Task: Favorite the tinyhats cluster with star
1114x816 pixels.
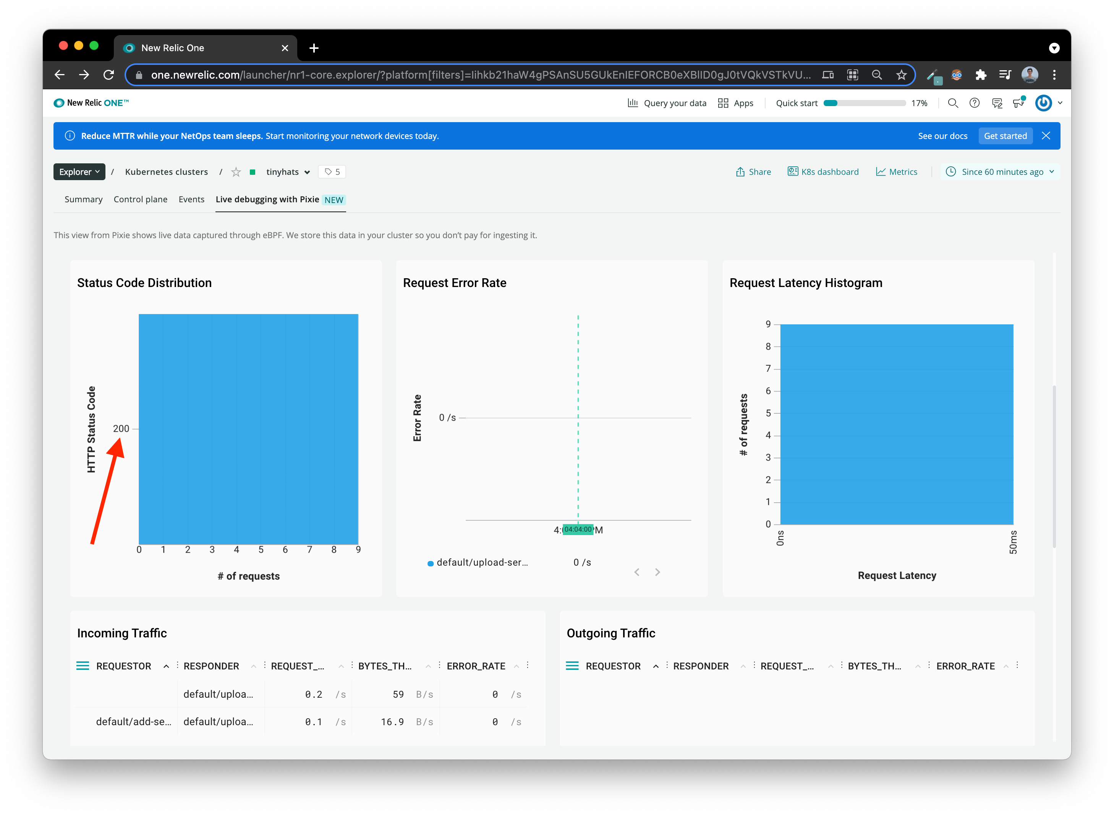Action: point(236,172)
